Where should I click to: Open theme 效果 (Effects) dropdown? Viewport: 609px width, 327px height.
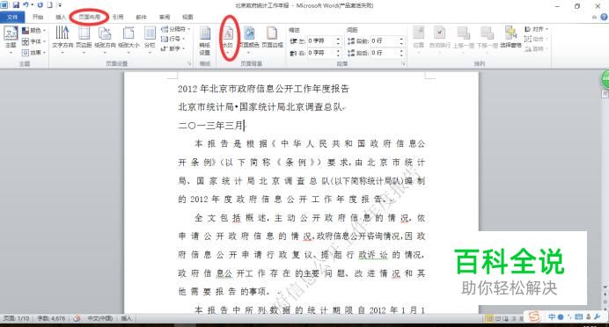point(33,52)
